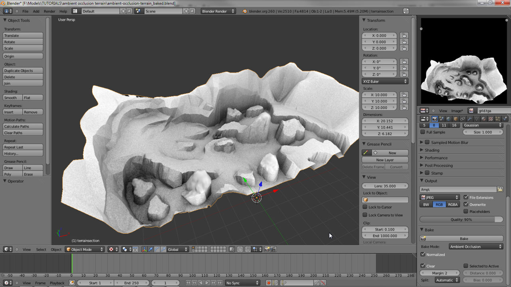Open the Ambient Occlusion bake mode dropdown
This screenshot has width=511, height=287.
(475, 246)
